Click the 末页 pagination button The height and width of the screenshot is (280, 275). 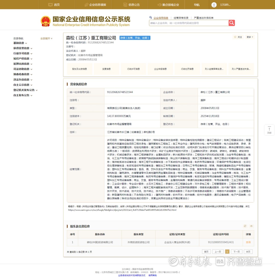point(248,252)
